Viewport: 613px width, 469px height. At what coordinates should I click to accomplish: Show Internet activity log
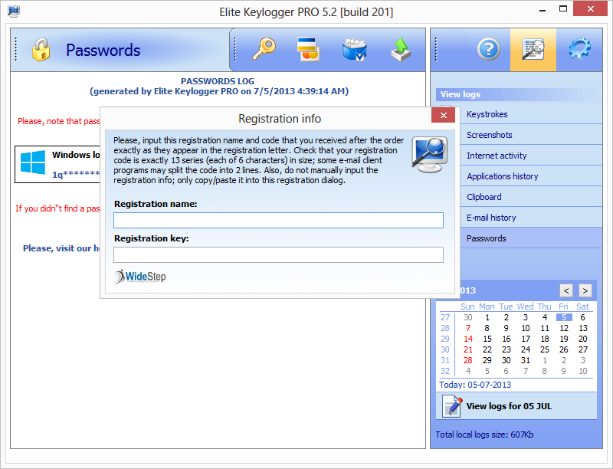click(x=497, y=156)
